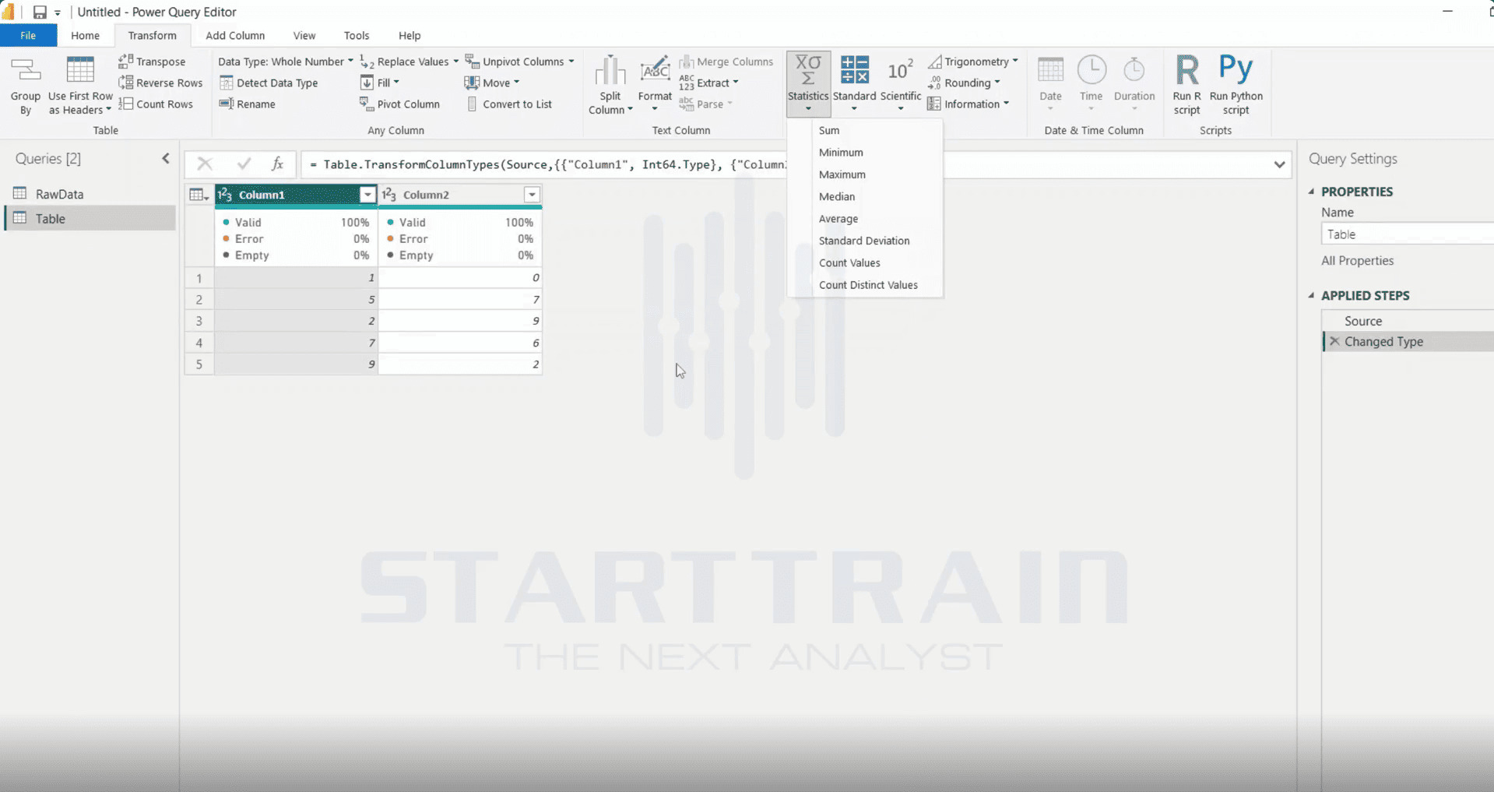The image size is (1494, 792).
Task: Switch to the Help tab
Action: (410, 36)
